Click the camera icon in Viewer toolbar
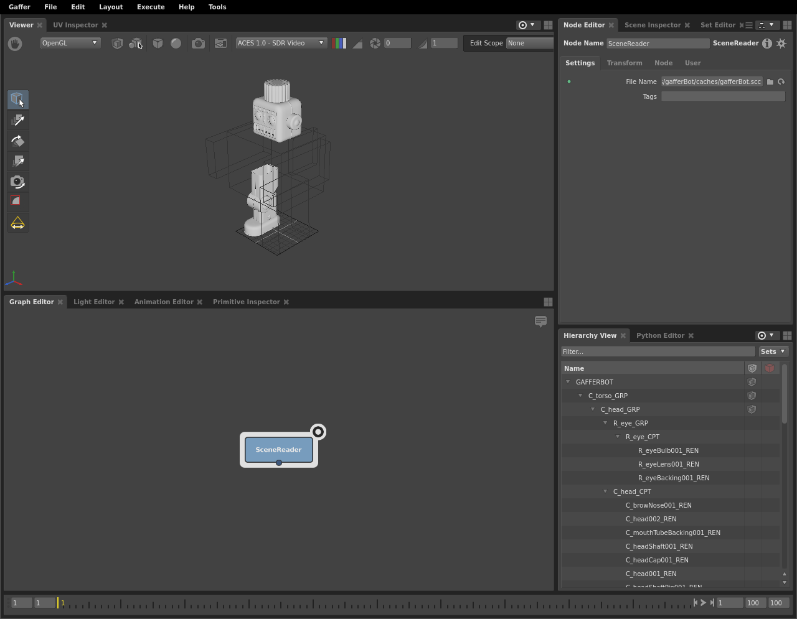797x619 pixels. 198,44
